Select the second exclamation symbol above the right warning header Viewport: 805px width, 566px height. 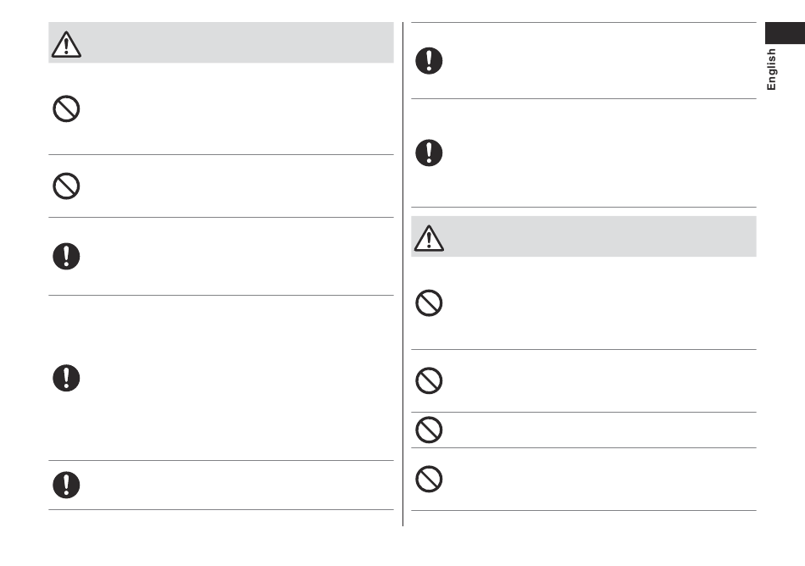(x=429, y=153)
